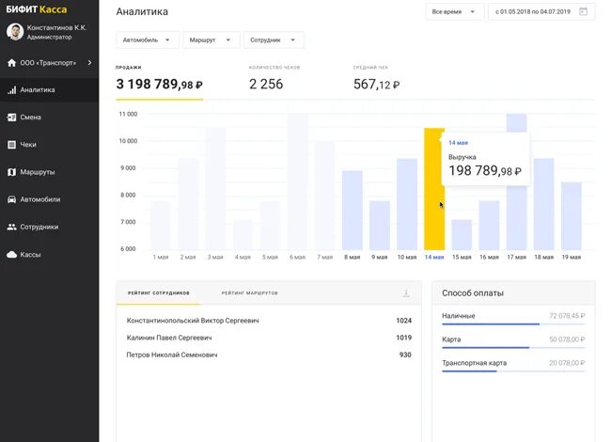Click the 19 мая chart bar
The height and width of the screenshot is (442, 611).
(x=572, y=216)
